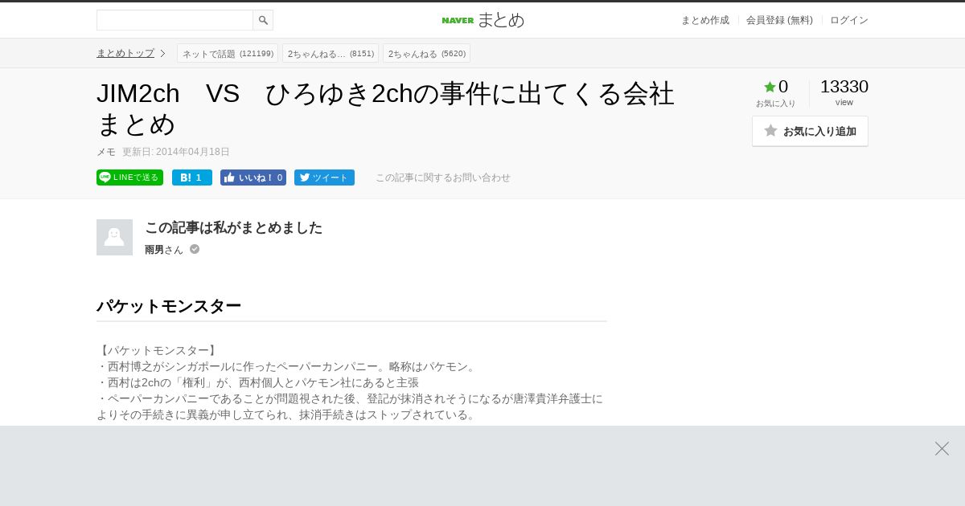Open the NAVER まとめ logo homepage
The height and width of the screenshot is (506, 965).
pos(482,20)
